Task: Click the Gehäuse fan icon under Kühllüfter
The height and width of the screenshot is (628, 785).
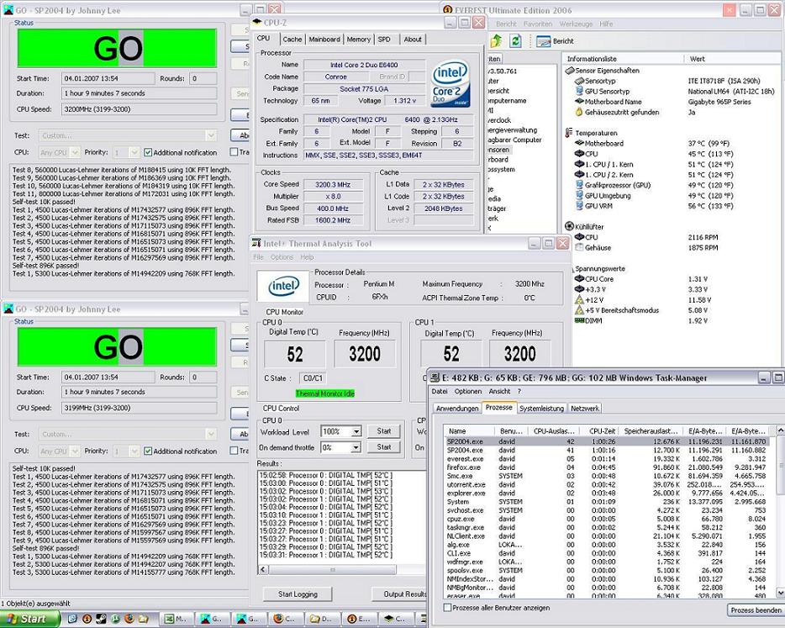Action: 579,247
